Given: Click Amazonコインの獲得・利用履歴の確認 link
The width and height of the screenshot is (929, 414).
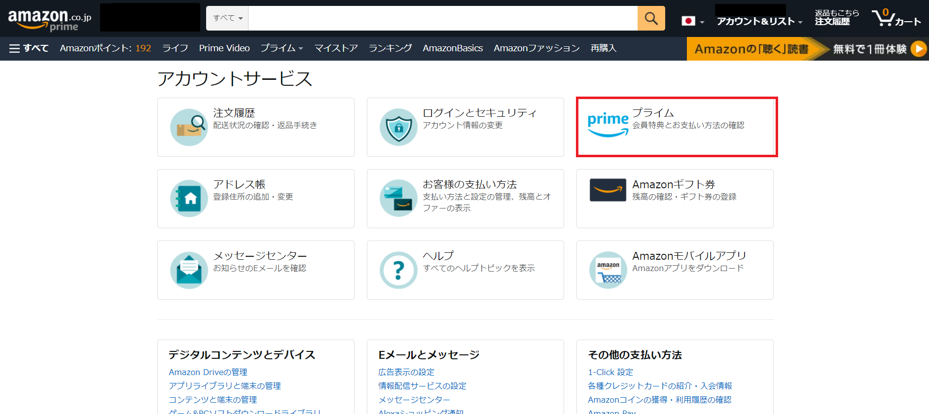Looking at the screenshot, I should [660, 400].
